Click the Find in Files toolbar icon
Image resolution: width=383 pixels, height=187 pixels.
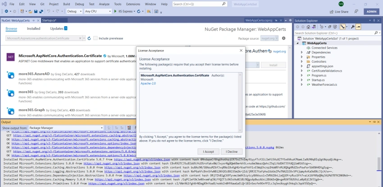pyautogui.click(x=149, y=11)
